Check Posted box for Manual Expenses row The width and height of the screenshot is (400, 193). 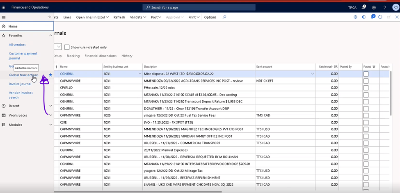[366, 150]
